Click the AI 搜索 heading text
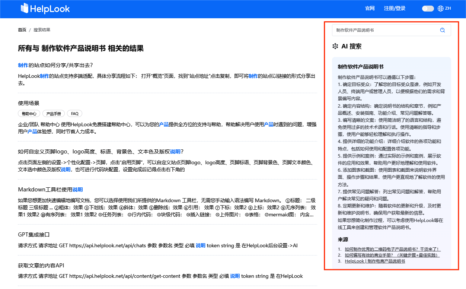The image size is (466, 289). tap(351, 47)
